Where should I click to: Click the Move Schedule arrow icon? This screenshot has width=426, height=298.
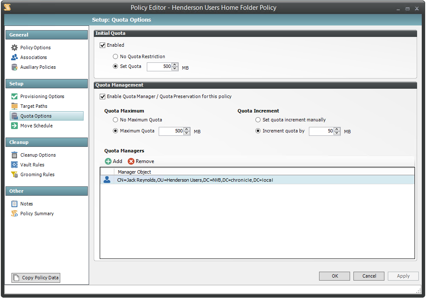14,126
